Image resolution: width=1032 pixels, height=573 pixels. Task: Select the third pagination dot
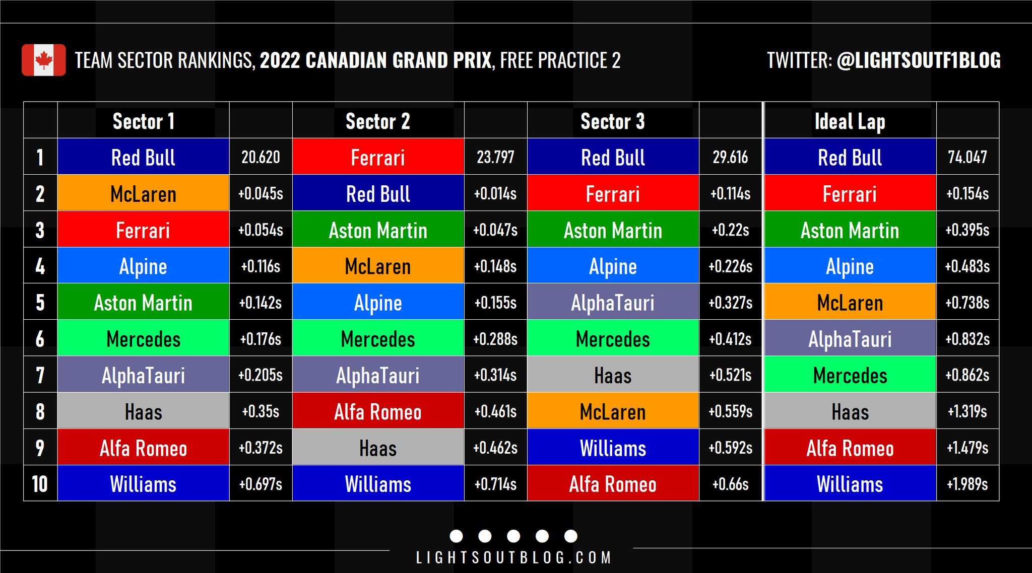513,536
